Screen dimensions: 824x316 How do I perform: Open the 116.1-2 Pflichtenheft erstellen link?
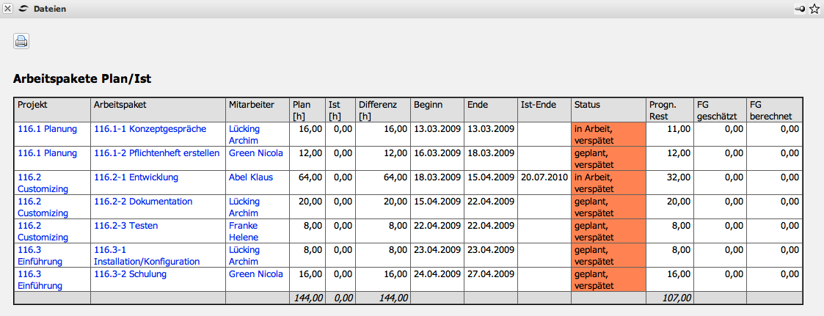[x=156, y=153]
